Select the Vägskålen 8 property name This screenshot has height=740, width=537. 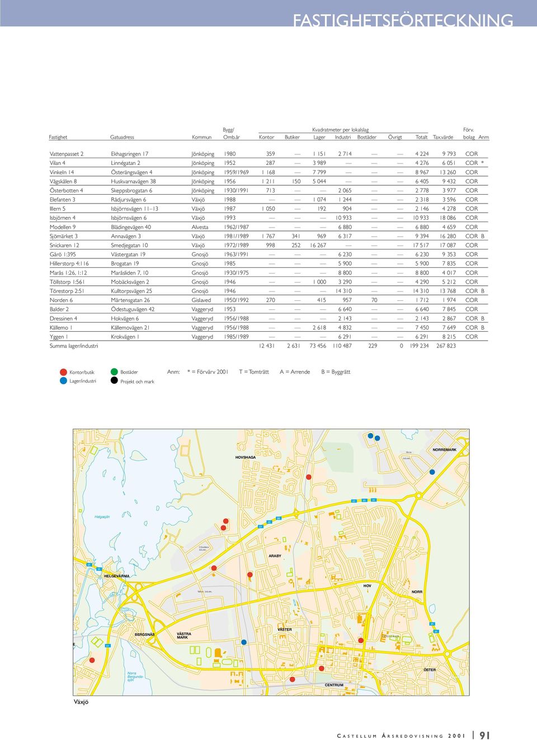click(63, 181)
